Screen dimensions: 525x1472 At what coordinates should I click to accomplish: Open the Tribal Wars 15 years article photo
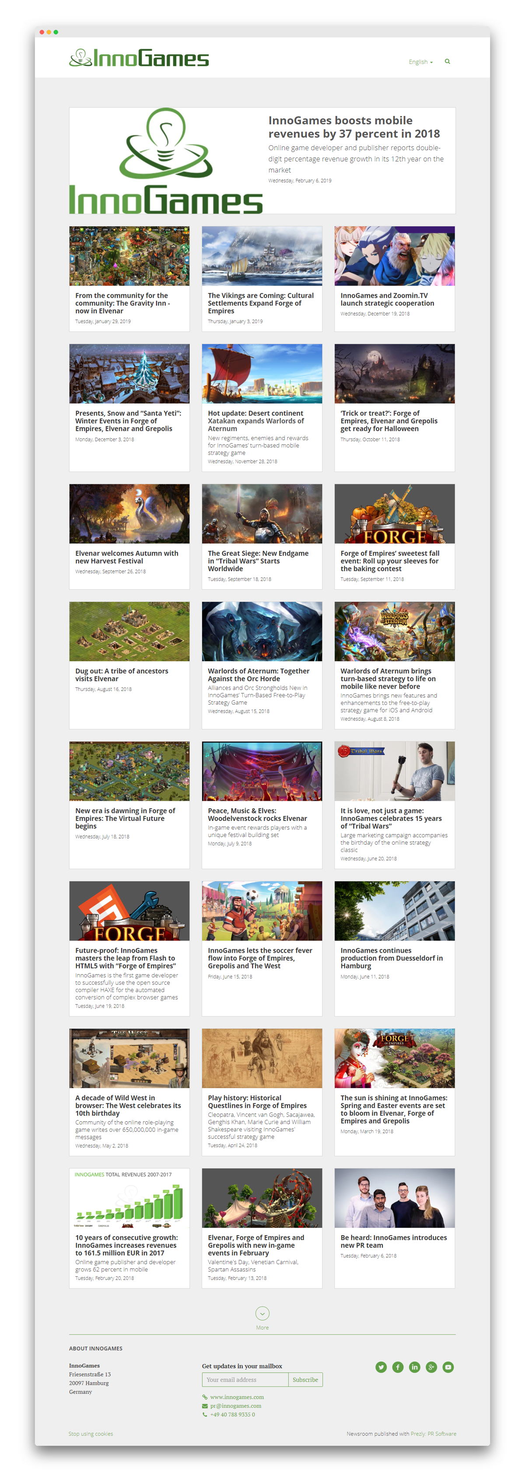click(394, 771)
